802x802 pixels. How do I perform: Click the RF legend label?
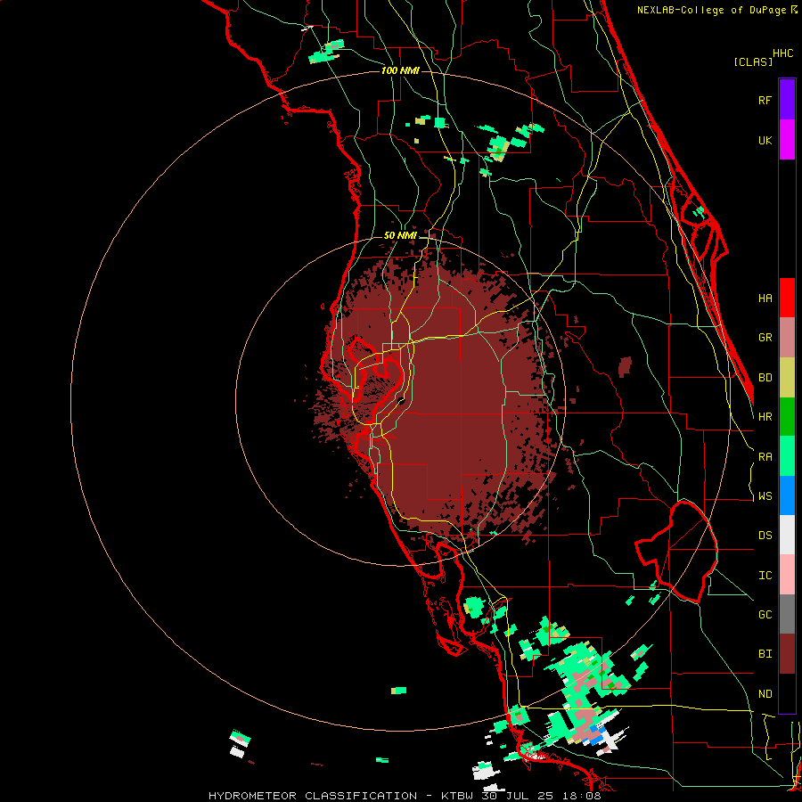point(765,100)
